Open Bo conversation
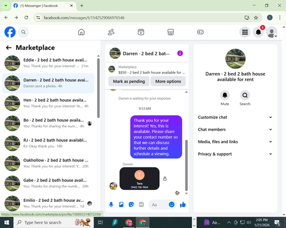 pyautogui.click(x=48, y=123)
